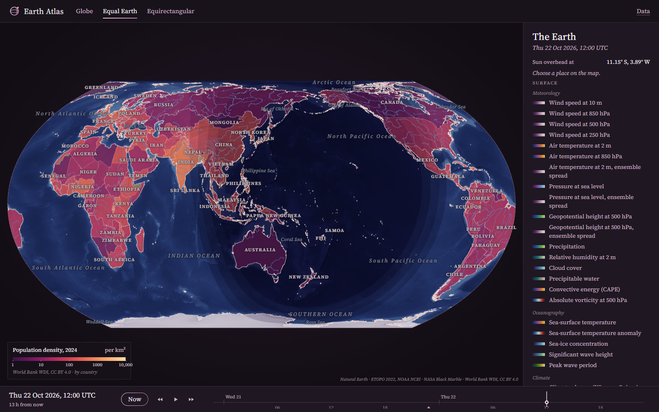The image size is (659, 412).
Task: Click the pink now marker on the timeline
Action: (429, 407)
